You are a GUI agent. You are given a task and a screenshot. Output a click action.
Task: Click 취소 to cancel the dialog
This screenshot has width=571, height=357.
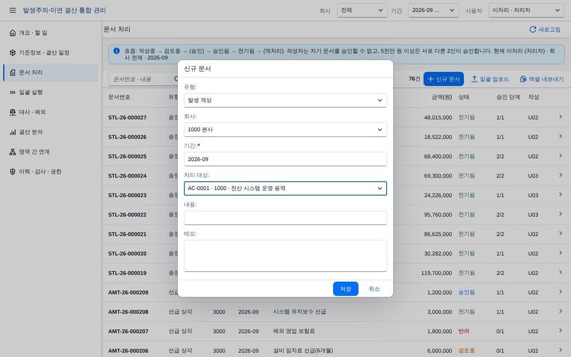[x=374, y=289]
